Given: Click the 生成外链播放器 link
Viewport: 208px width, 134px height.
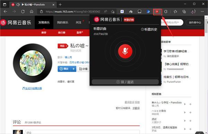Looking at the screenshot, I should 33,88.
